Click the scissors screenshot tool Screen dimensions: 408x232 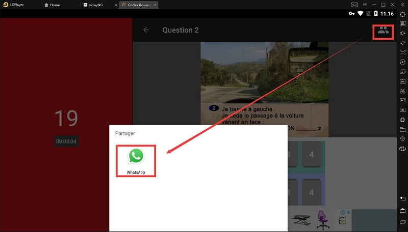pos(402,91)
